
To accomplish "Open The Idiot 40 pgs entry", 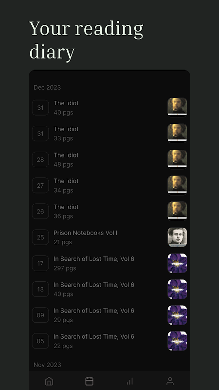I will click(109, 107).
